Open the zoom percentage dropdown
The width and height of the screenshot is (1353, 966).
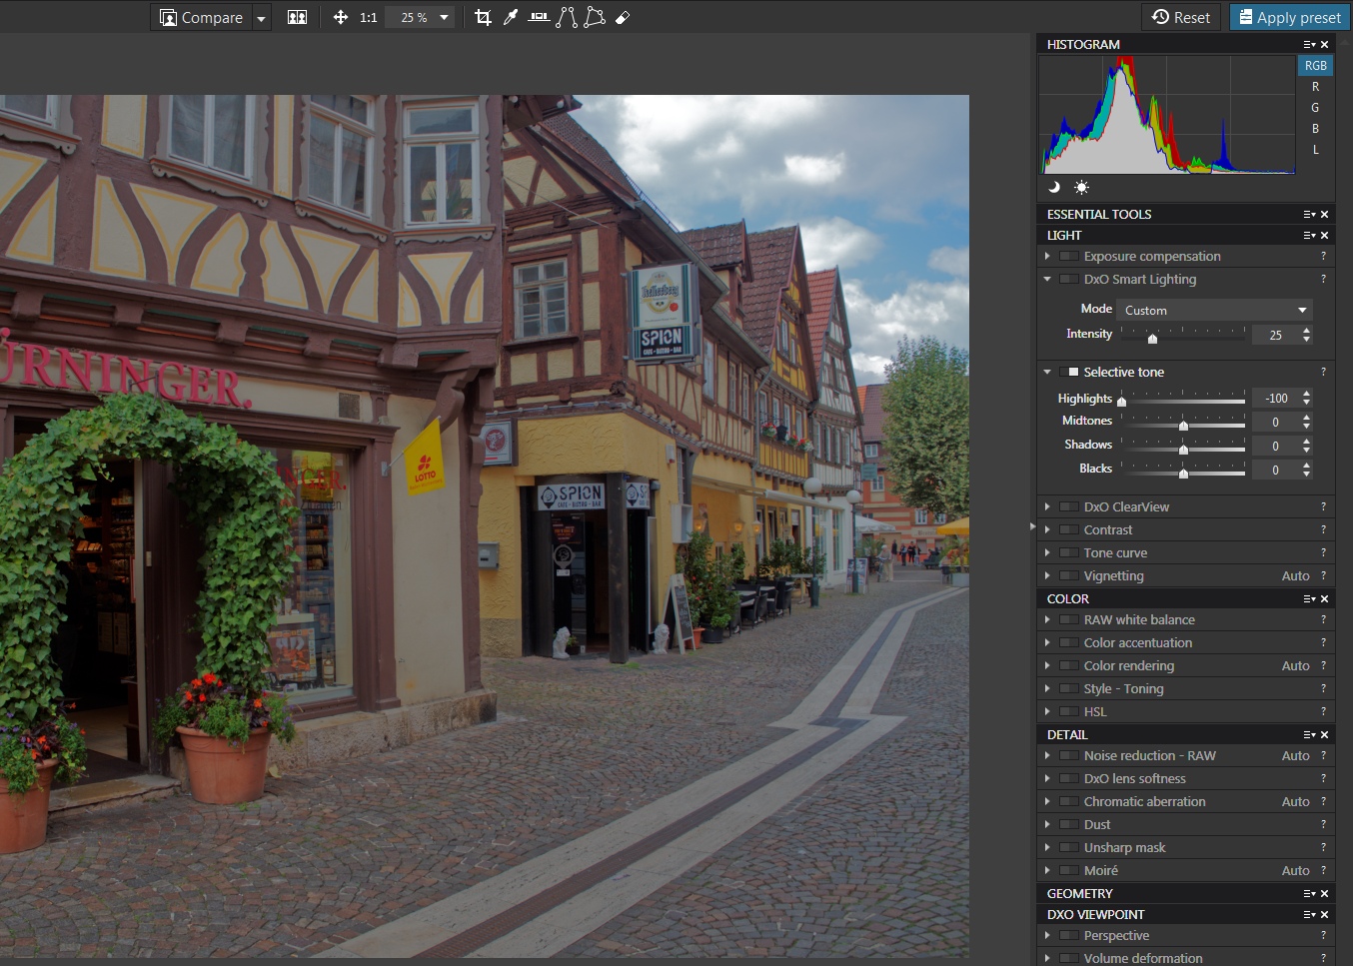pos(444,17)
